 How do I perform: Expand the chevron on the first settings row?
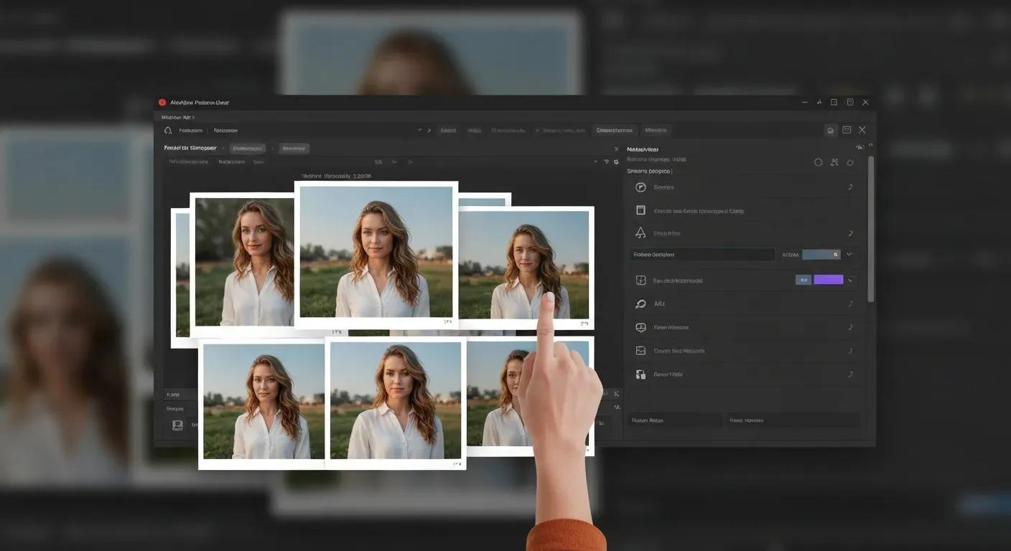(x=850, y=187)
